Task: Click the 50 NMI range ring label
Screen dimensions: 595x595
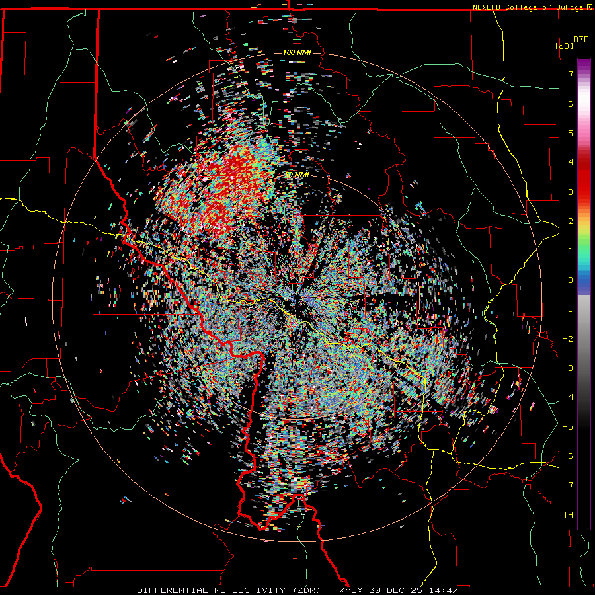Action: tap(297, 175)
